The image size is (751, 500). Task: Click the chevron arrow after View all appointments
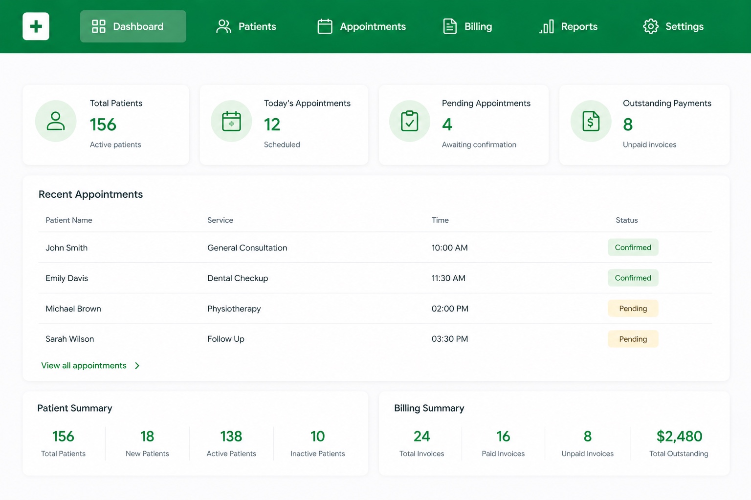137,366
